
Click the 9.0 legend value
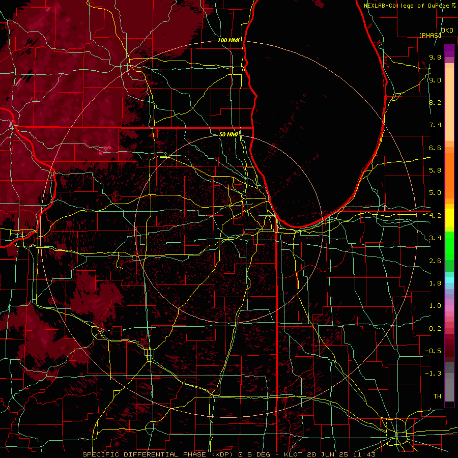(x=435, y=80)
